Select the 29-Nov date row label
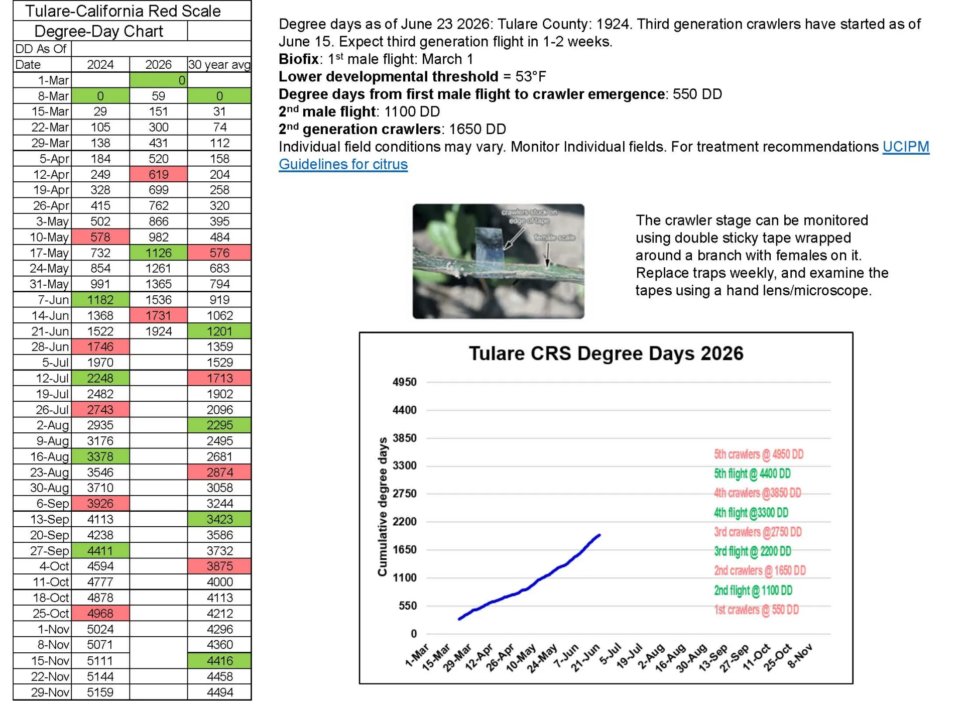The width and height of the screenshot is (964, 701). click(x=42, y=692)
